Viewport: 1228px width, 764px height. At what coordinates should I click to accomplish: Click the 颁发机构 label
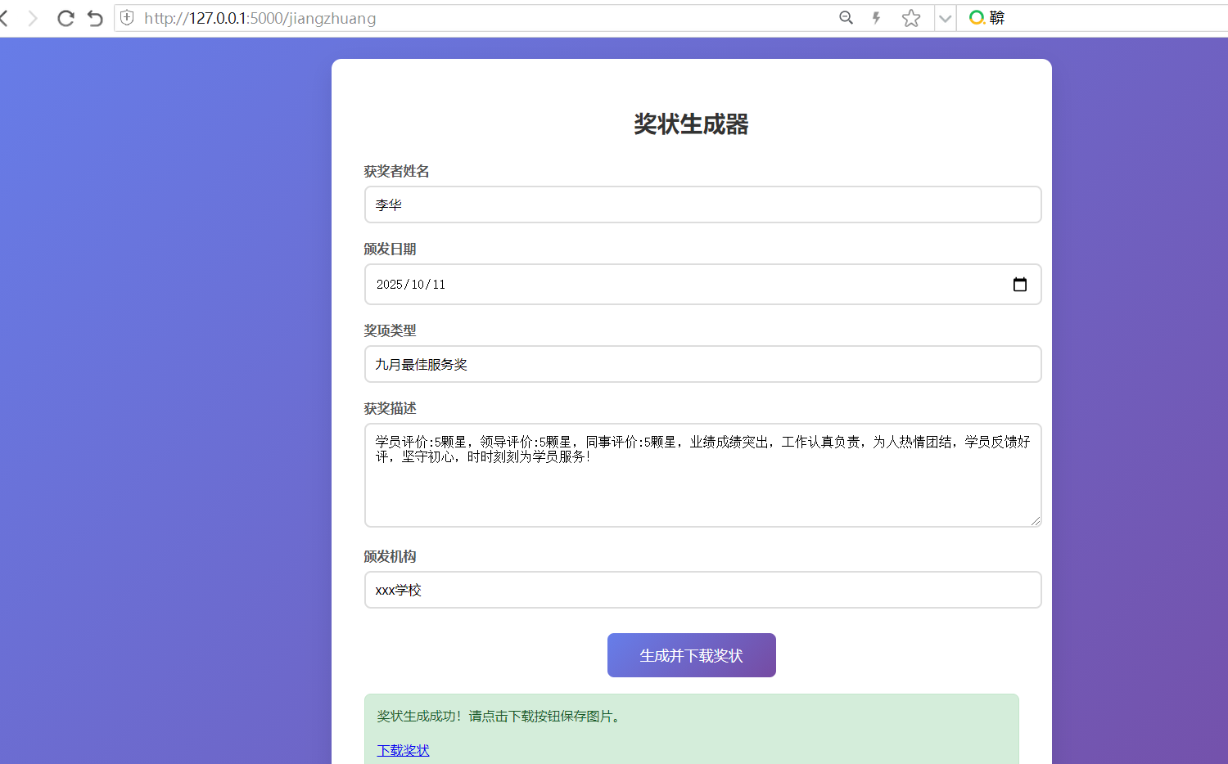(x=390, y=556)
